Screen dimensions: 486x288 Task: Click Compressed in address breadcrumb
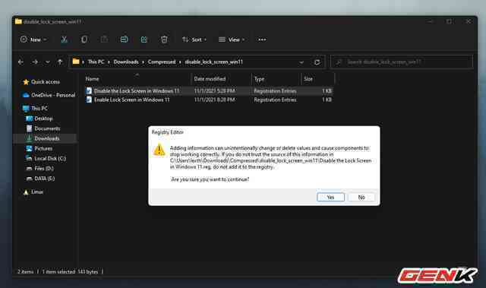coord(162,62)
